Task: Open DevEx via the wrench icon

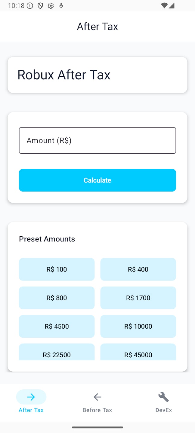Action: pyautogui.click(x=164, y=397)
